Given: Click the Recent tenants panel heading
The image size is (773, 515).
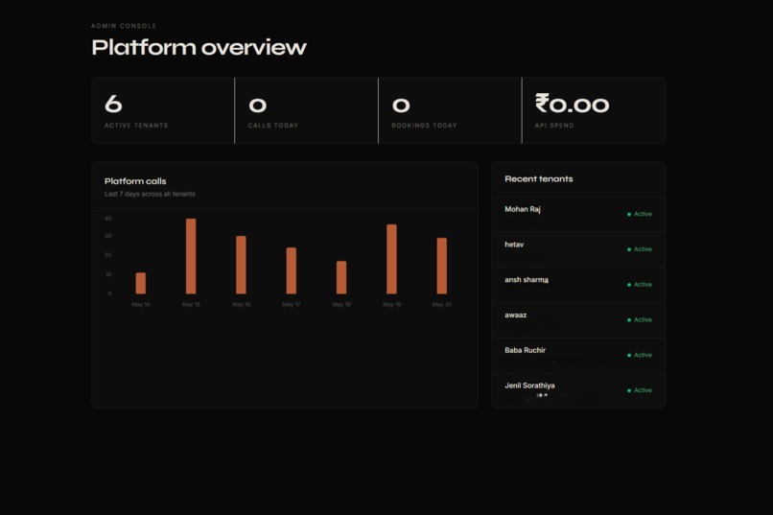Looking at the screenshot, I should point(539,179).
